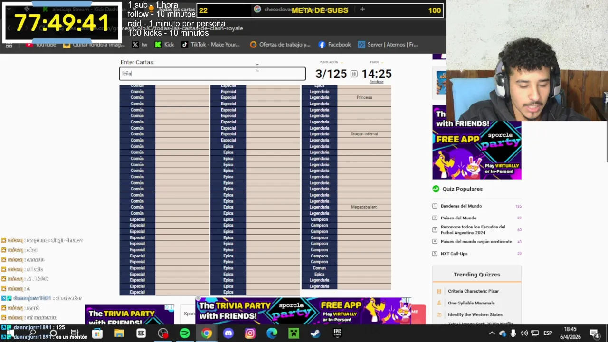
Task: Open Criteria Characters: Pixar quiz
Action: 473,291
